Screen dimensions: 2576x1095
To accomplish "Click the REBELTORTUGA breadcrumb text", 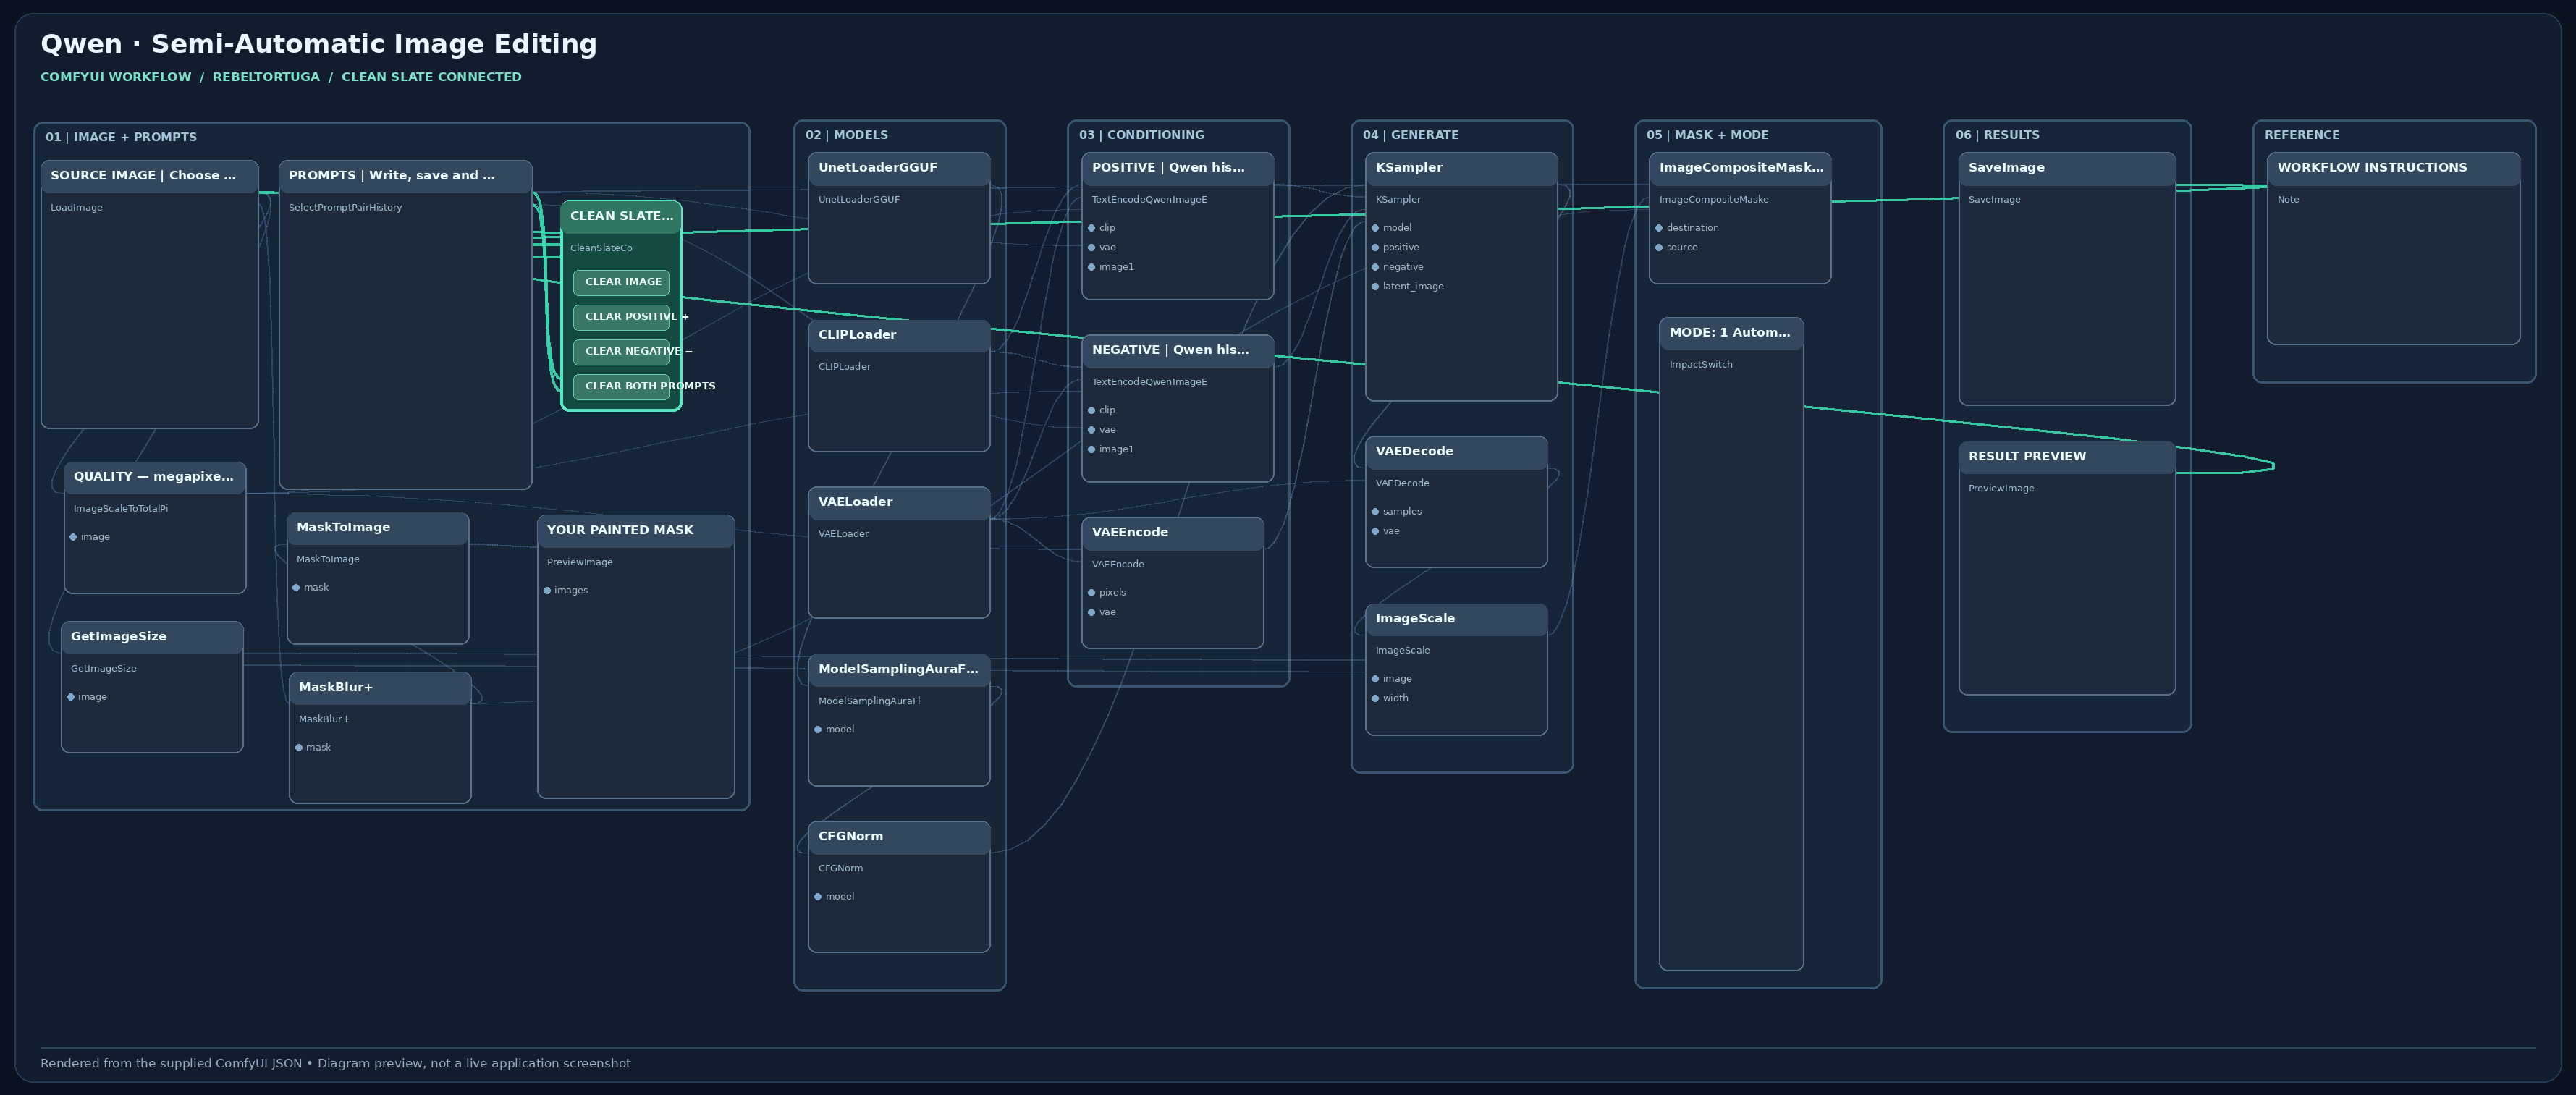I will pyautogui.click(x=266, y=77).
